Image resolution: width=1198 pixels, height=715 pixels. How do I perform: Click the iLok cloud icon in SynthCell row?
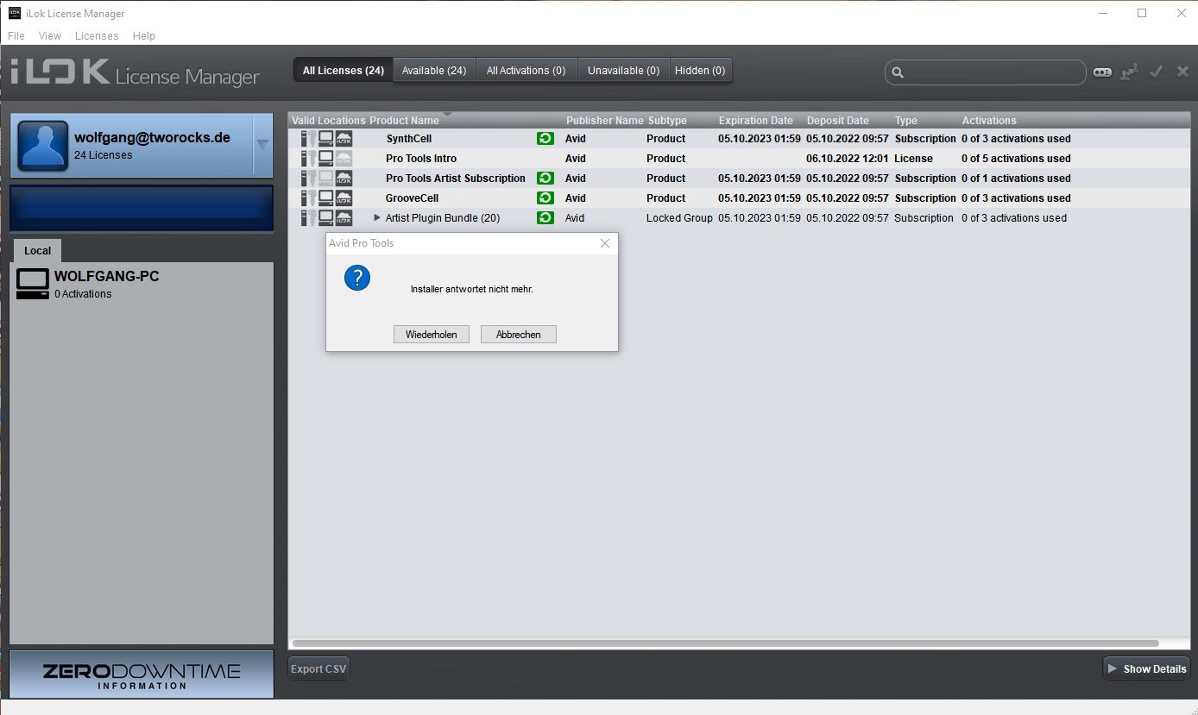pyautogui.click(x=344, y=138)
